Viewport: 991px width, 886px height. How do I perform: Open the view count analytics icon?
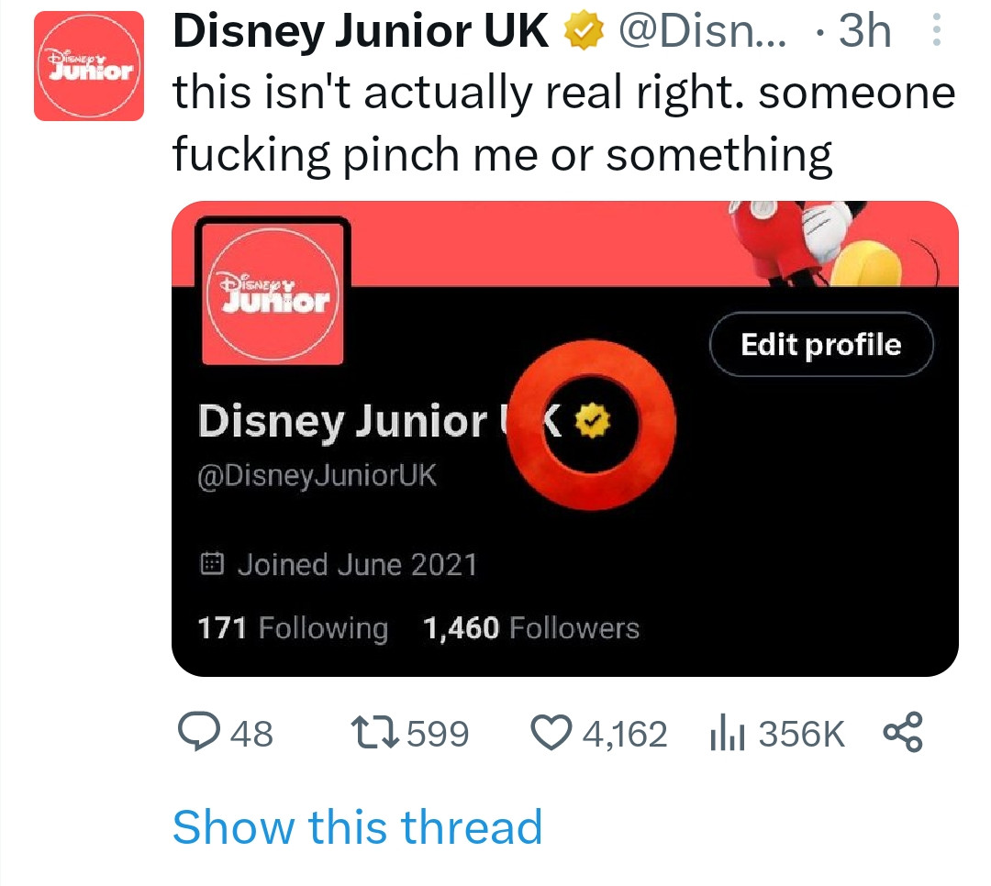725,733
